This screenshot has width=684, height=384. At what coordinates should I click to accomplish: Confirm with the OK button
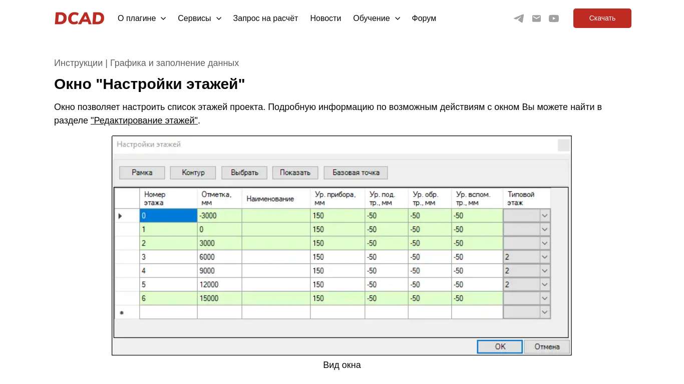[500, 346]
